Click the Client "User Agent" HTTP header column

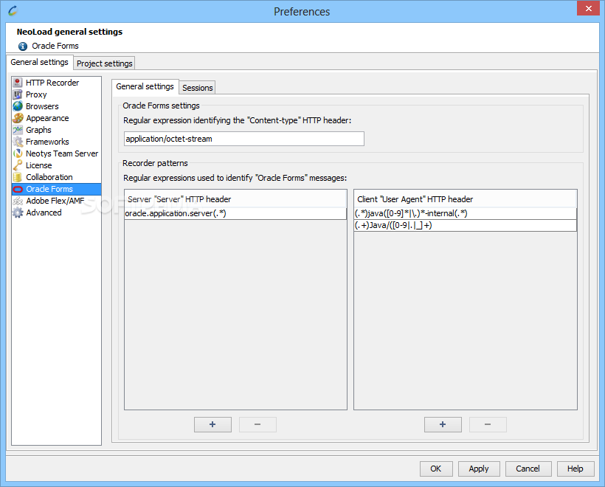point(466,199)
